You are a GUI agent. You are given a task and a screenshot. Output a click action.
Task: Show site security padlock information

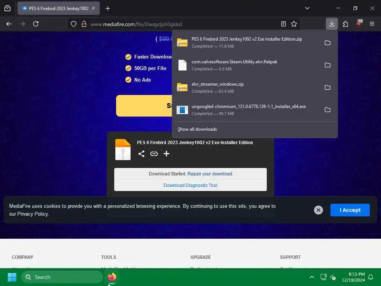tap(84, 24)
